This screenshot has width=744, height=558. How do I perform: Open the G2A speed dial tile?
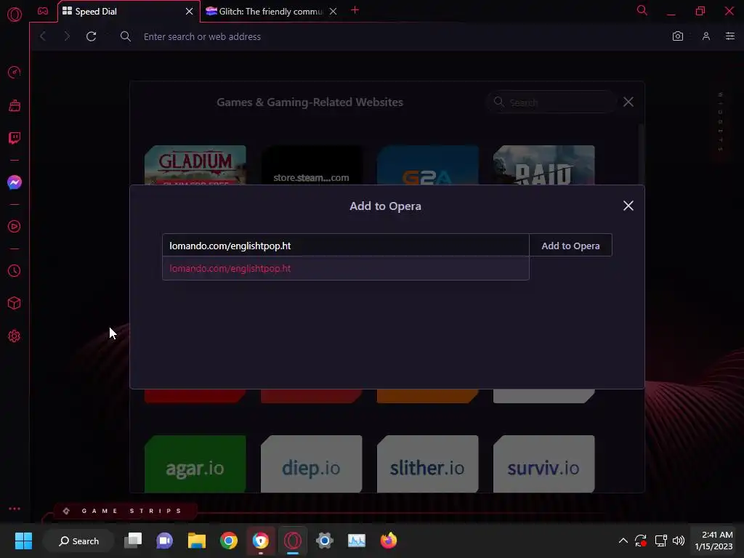tap(427, 165)
